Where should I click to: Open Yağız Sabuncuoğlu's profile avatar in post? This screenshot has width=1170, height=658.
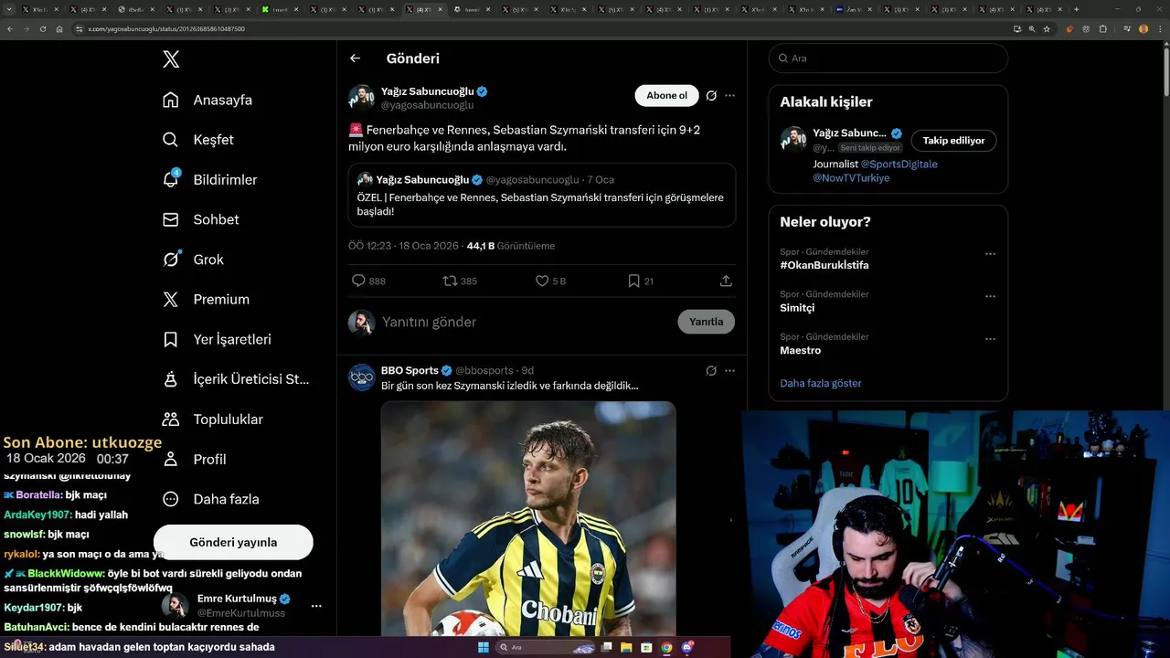[x=362, y=98]
